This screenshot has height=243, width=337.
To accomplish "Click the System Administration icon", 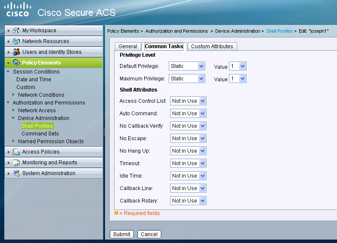I will 16,173.
